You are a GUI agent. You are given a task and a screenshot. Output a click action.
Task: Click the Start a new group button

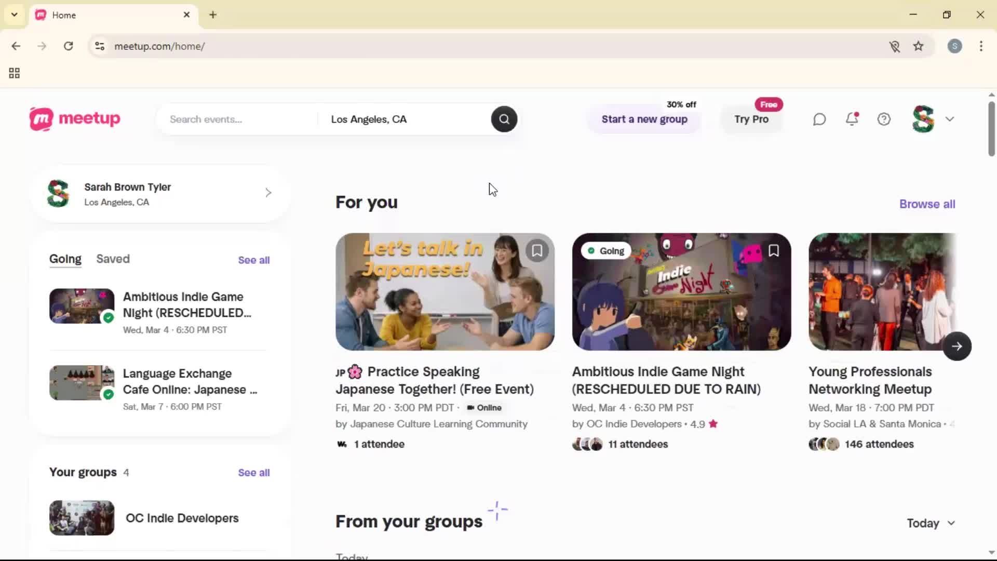[x=644, y=119]
